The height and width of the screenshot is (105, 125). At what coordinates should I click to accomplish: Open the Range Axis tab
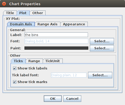pyautogui.click(x=47, y=24)
